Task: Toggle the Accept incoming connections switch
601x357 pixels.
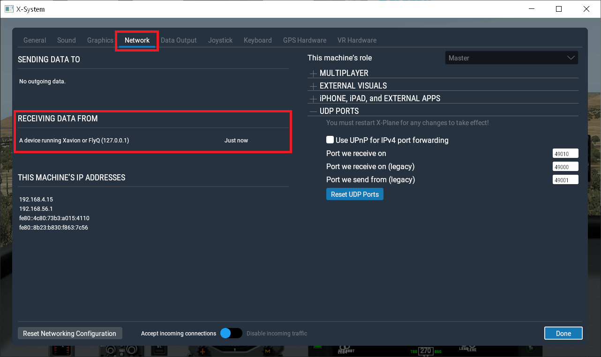Action: point(231,333)
